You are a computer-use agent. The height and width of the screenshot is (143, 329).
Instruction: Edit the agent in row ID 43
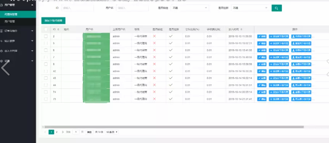(262, 78)
